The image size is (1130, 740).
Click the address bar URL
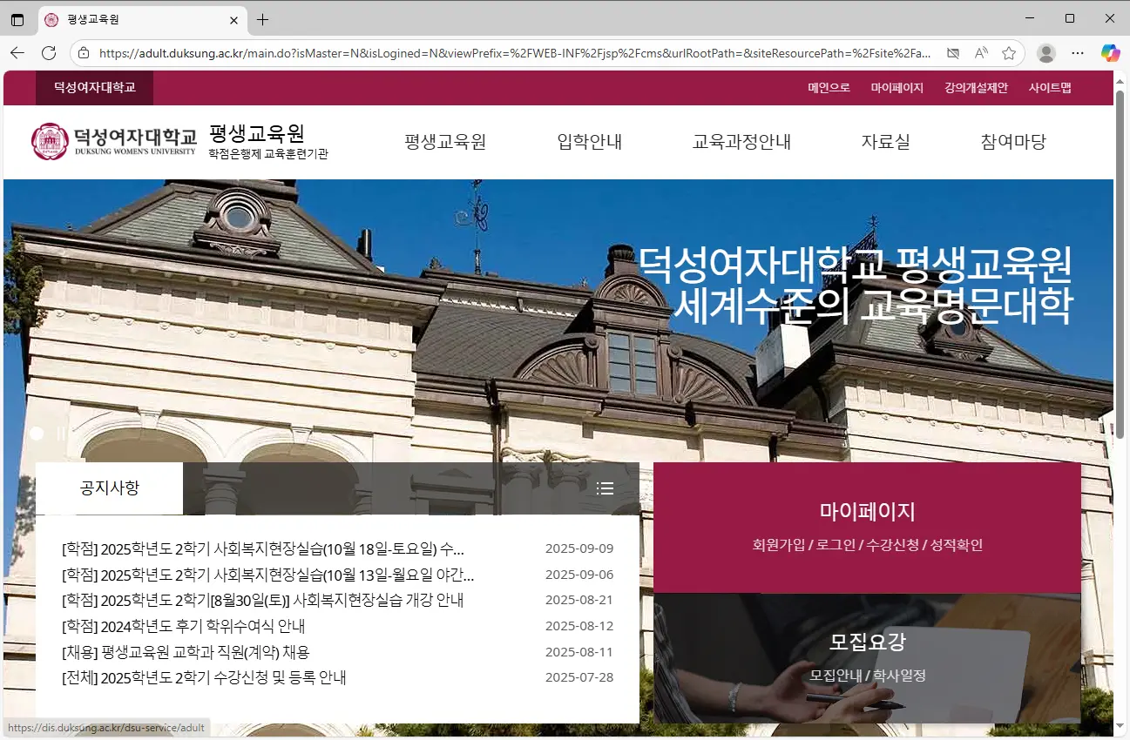(x=514, y=53)
